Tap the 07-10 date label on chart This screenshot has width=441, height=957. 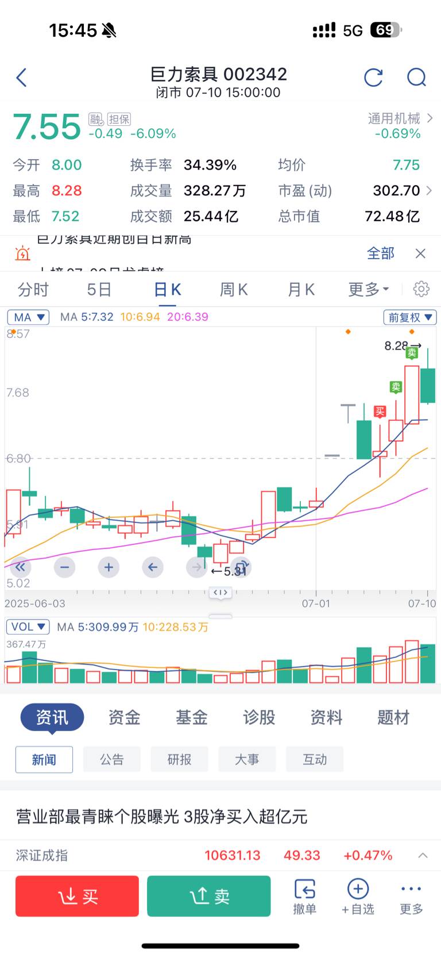[422, 604]
